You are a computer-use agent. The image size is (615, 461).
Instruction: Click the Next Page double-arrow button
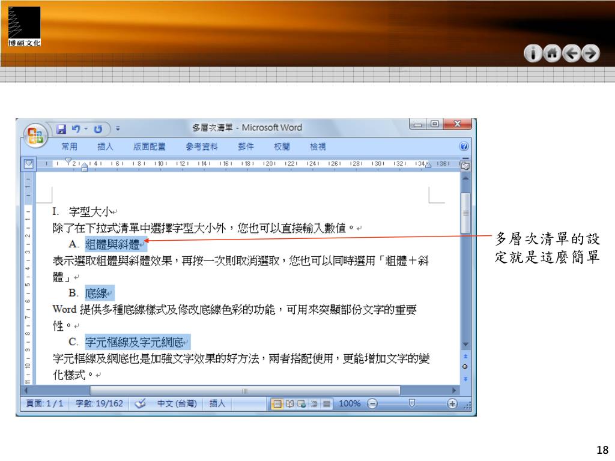465,379
